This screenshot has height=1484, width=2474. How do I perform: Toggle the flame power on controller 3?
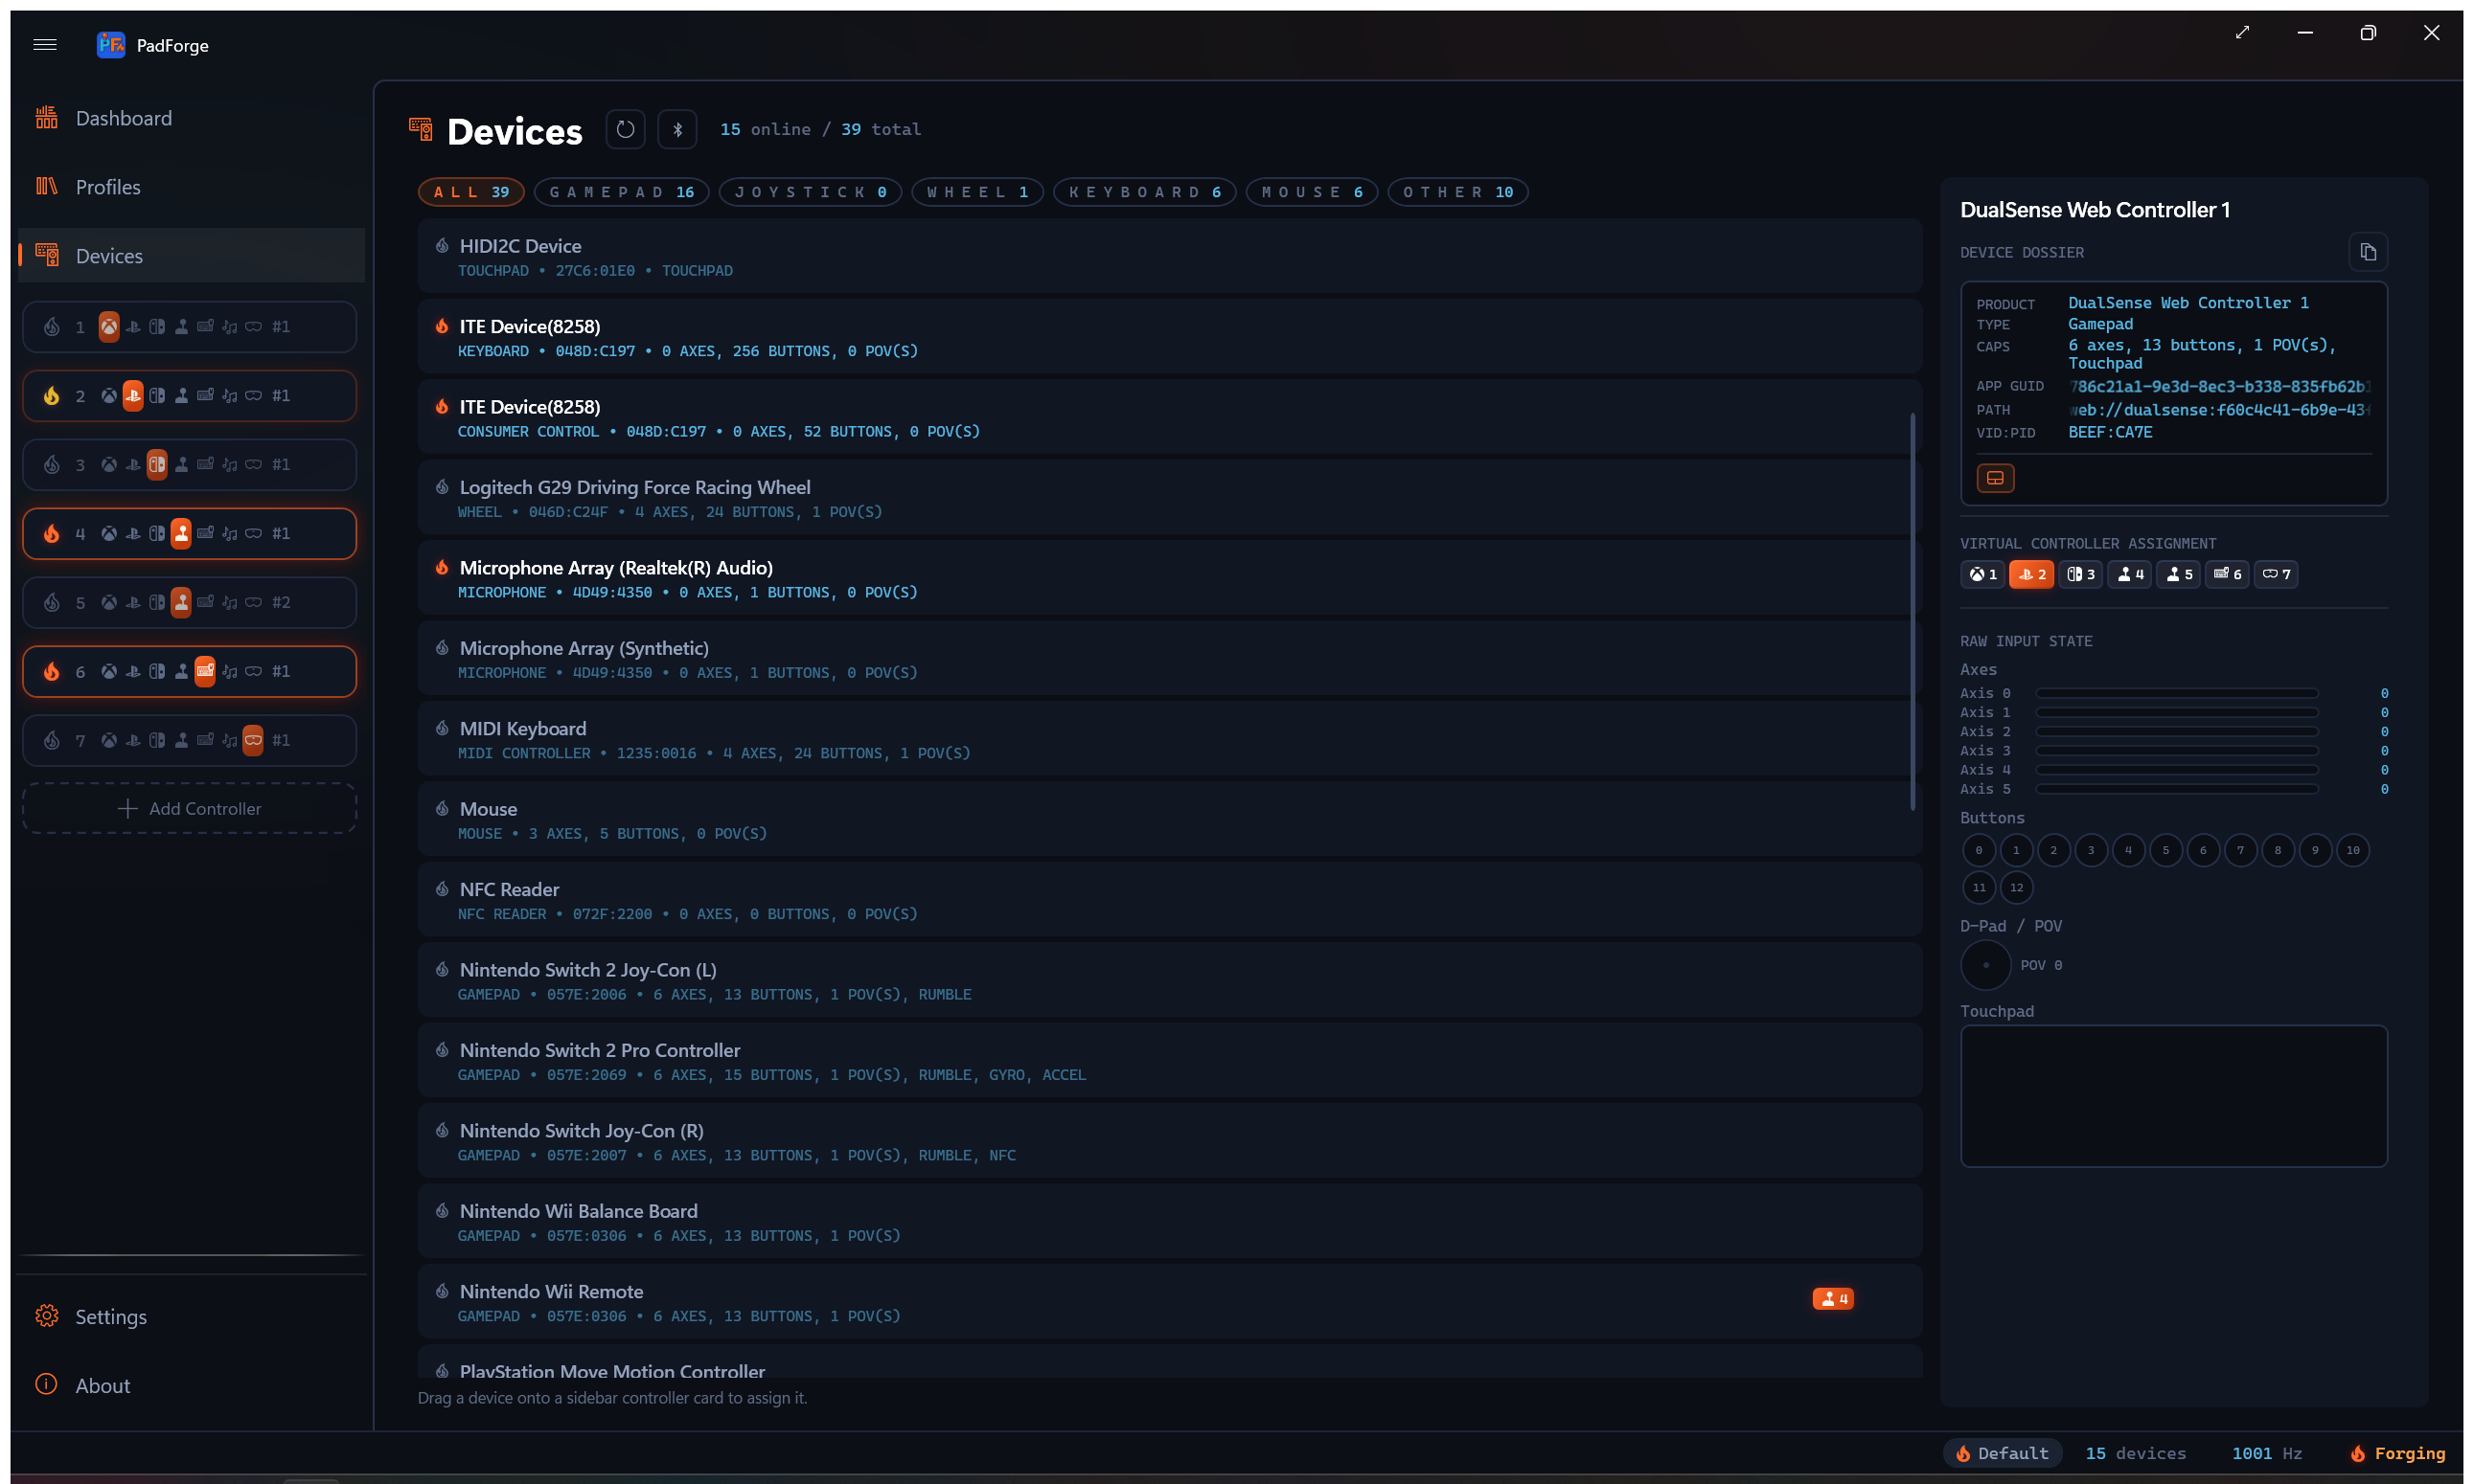(52, 464)
